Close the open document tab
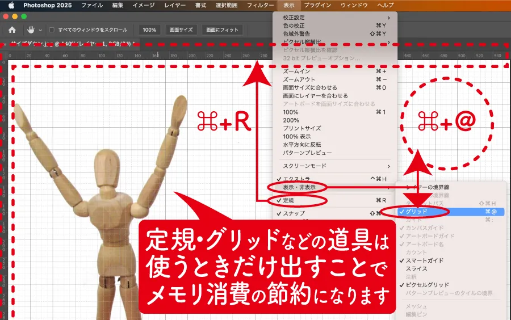511x320 pixels. point(5,44)
